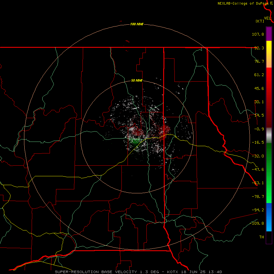Pick the yellow segment of the velocity scale

tap(269, 54)
